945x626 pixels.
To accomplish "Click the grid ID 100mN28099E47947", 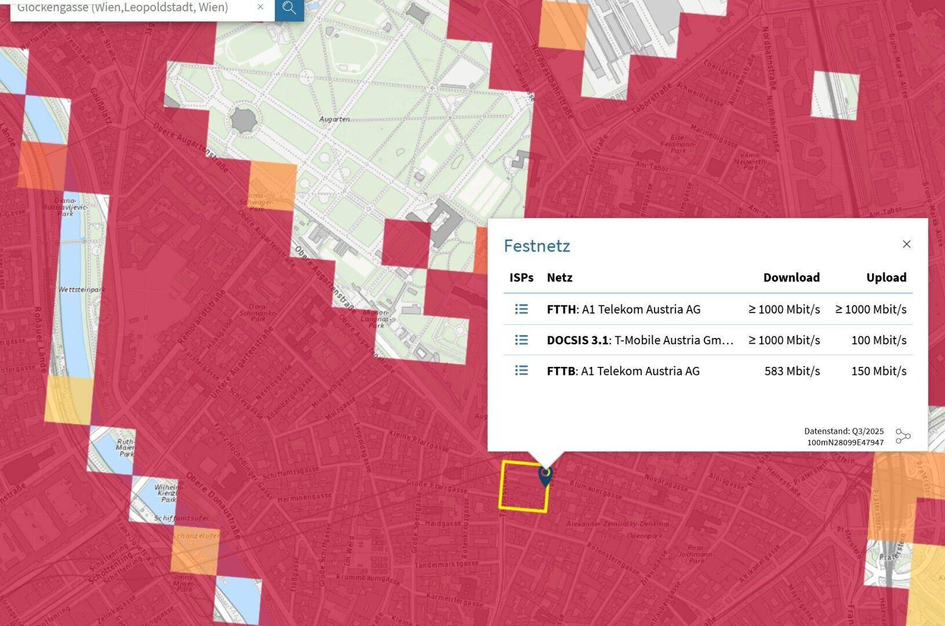I will 845,443.
